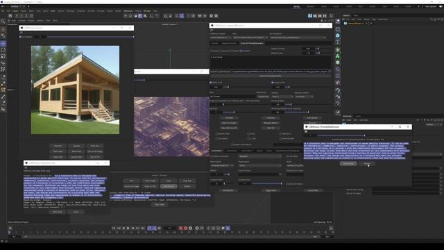The image size is (444, 250).
Task: Jump to the start of the animation
Action: (114, 228)
